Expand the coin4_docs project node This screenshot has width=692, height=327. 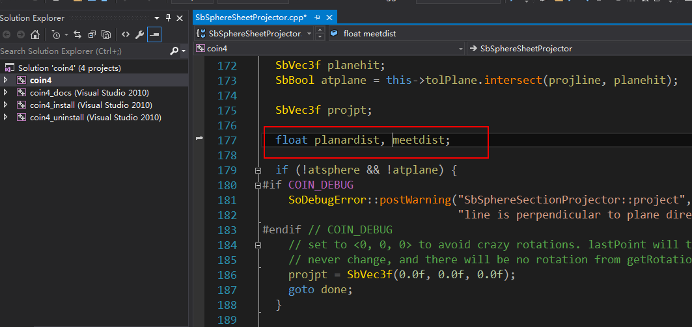(6, 92)
